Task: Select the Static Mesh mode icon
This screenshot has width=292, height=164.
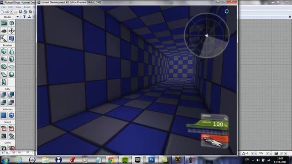Action: coord(11,39)
